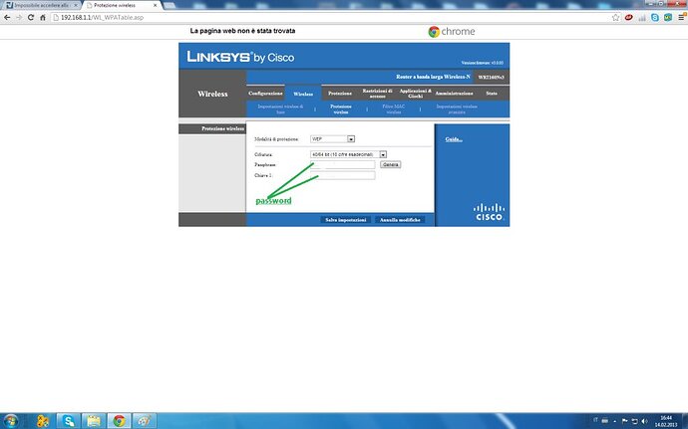
Task: Focus the Chiave 1 input field
Action: (x=343, y=175)
